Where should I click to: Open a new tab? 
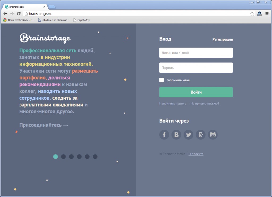pyautogui.click(x=52, y=7)
